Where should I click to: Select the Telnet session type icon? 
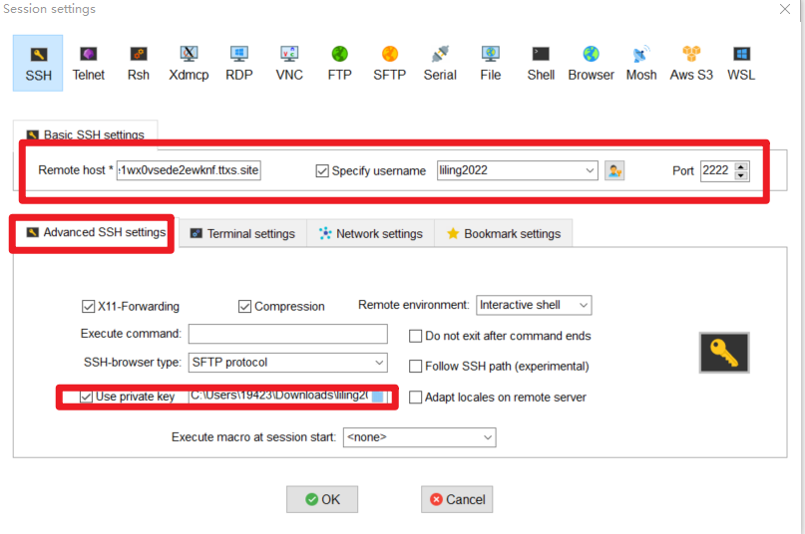(x=88, y=63)
